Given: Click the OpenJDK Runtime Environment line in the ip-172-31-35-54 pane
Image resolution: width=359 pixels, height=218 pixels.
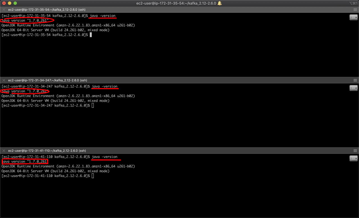Looking at the screenshot, I should click(x=68, y=25).
